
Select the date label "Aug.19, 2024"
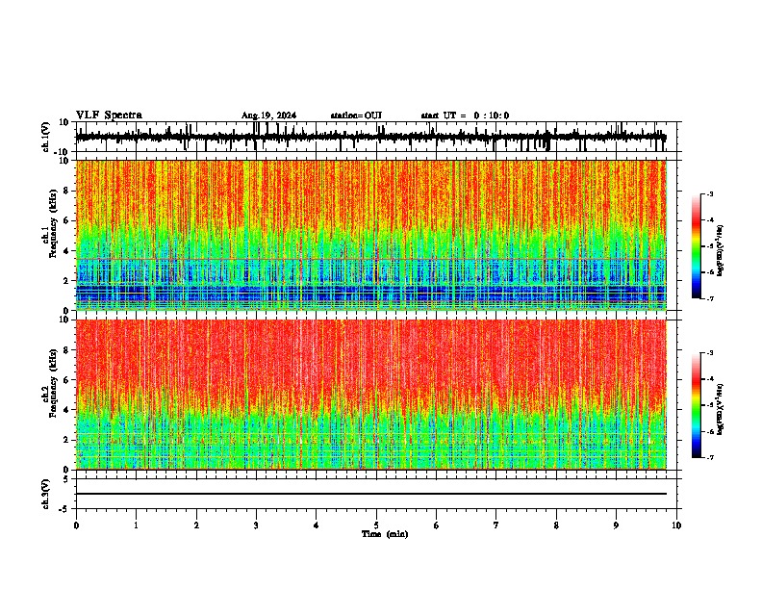(268, 115)
